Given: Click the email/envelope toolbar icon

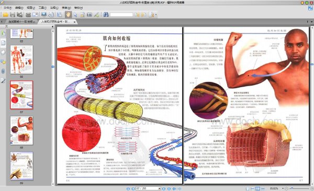Looking at the screenshot, I should click(x=35, y=15).
